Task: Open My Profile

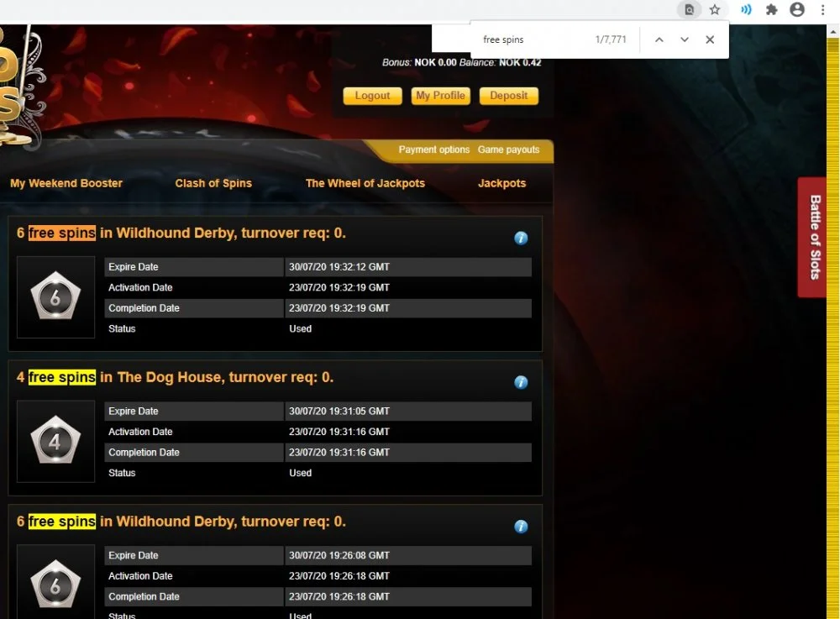Action: tap(440, 96)
